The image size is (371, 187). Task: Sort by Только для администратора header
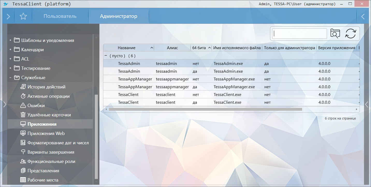289,48
